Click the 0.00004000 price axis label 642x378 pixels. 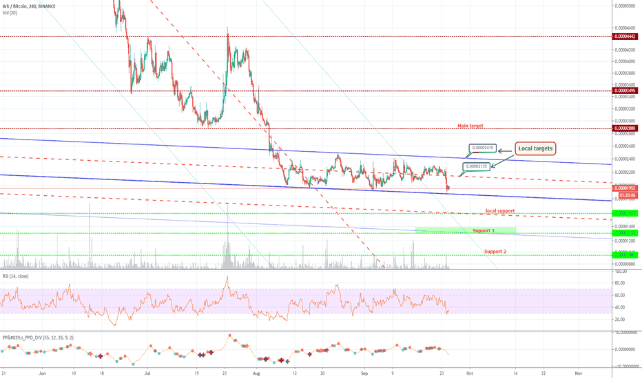[x=625, y=62]
